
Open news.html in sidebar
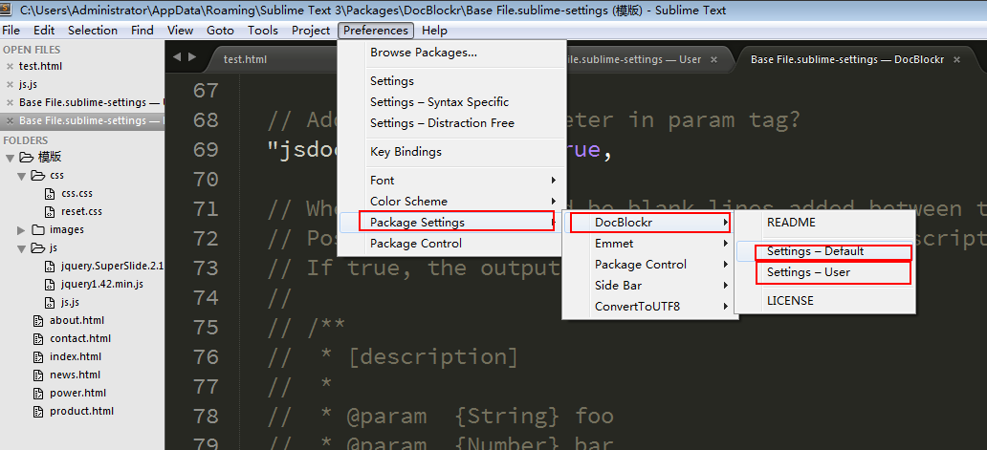click(x=75, y=375)
